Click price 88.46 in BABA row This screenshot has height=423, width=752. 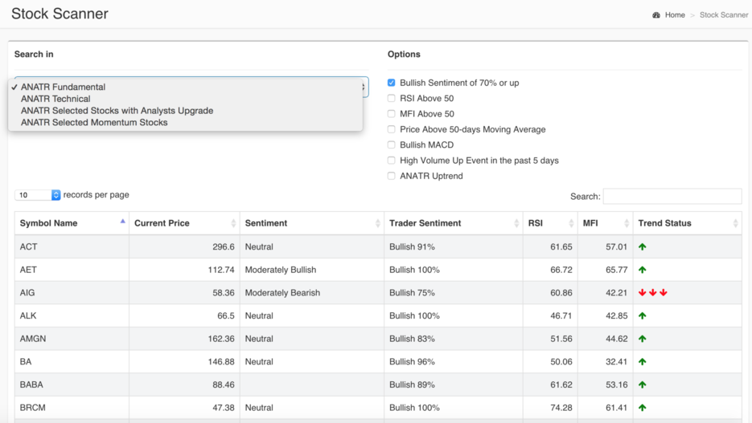click(224, 384)
